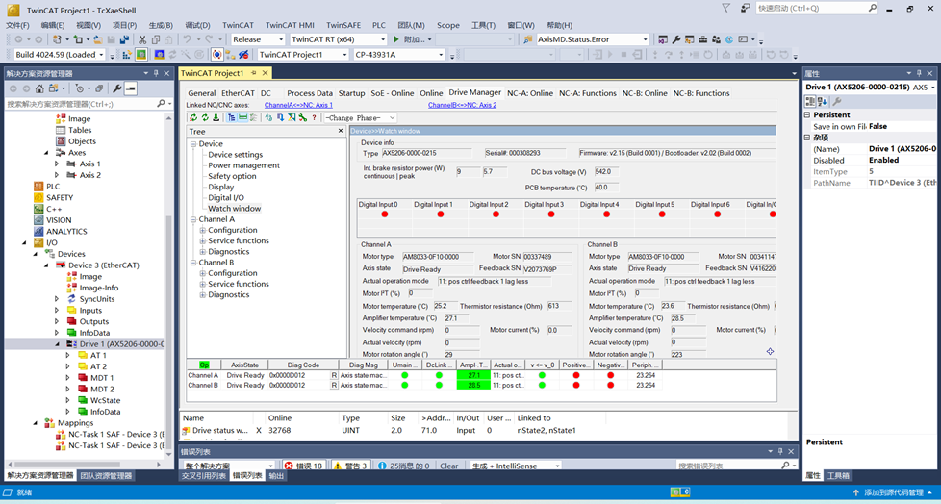Click the red question mark help icon
Viewport: 941px width, 504px height.
click(314, 117)
